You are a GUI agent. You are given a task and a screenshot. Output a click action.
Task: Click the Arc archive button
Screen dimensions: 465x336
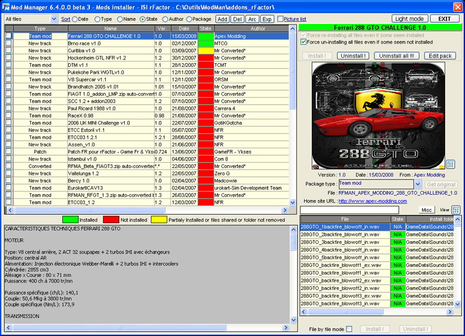[252, 19]
